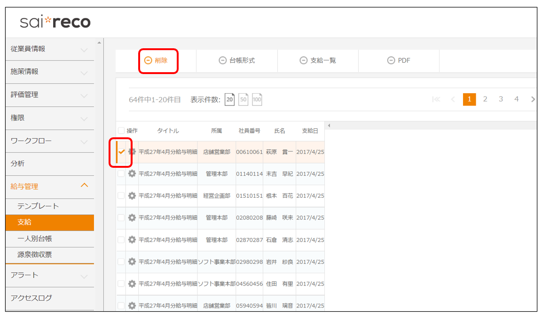Viewport: 542px width, 314px height.
Task: Show 100 items per page icon
Action: 257,99
